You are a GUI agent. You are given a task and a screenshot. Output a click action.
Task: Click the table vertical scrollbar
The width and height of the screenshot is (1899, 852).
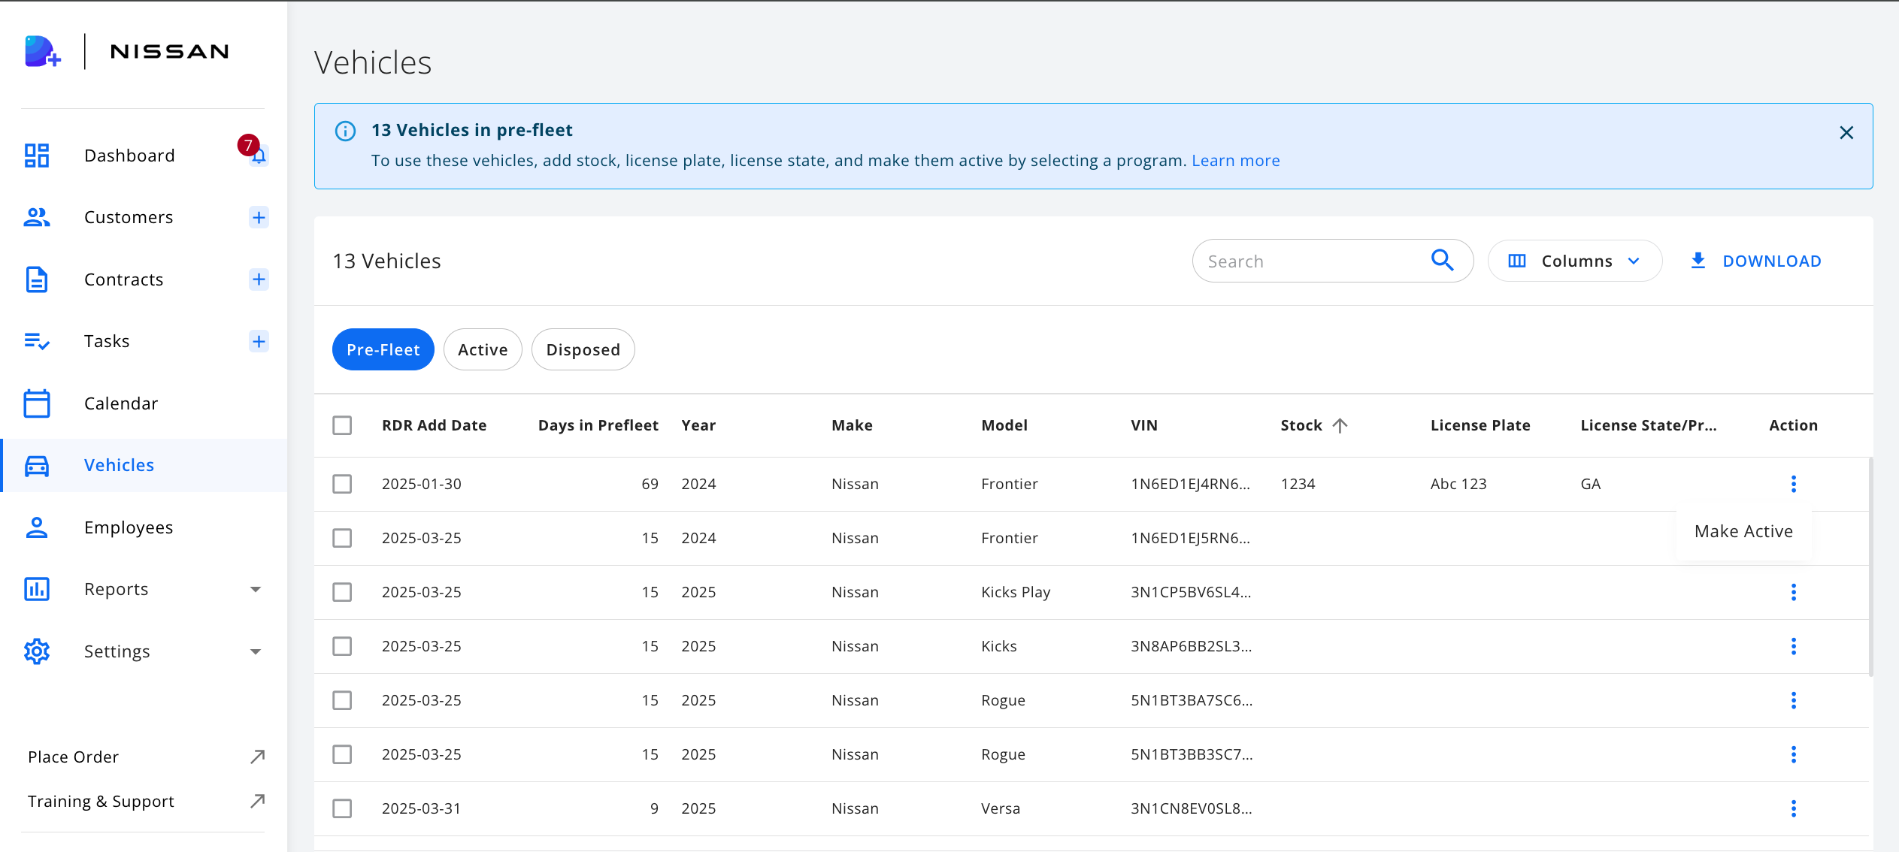1870,567
